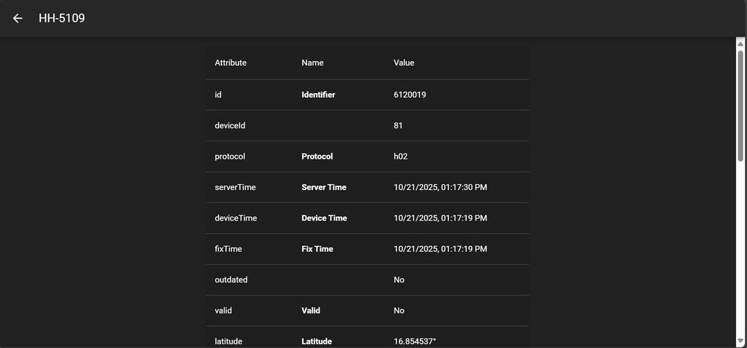Click the scrollbar down arrow
Viewport: 747px width, 348px height.
pos(741,342)
